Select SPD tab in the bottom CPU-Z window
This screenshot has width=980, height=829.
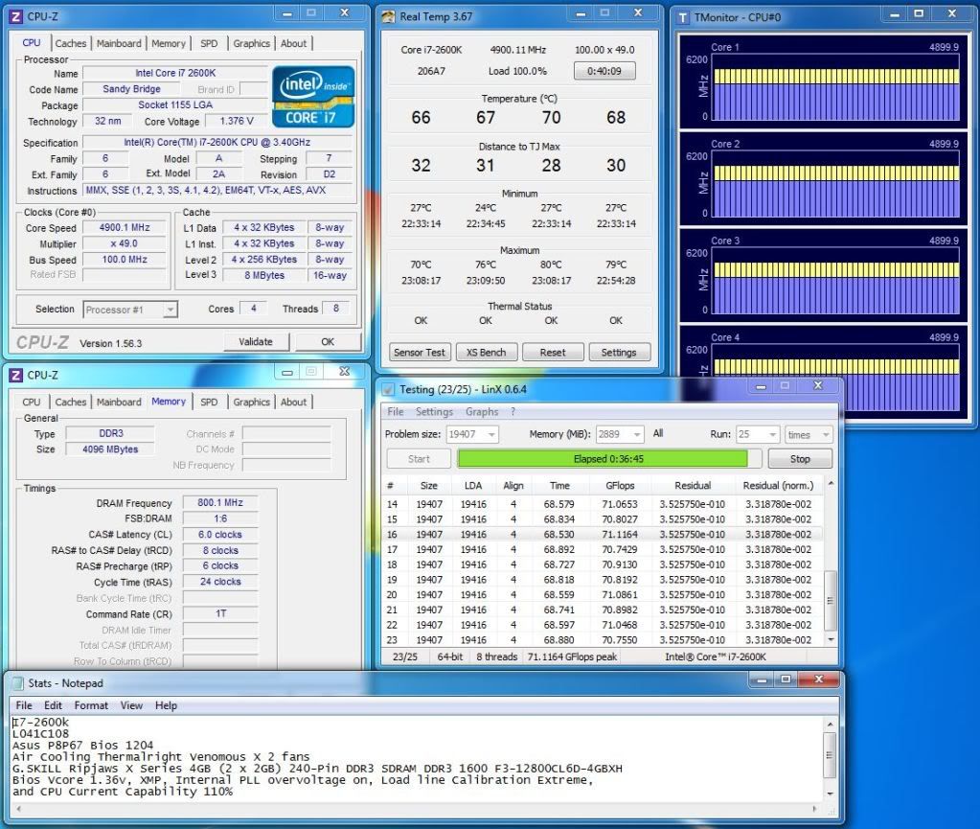click(x=209, y=402)
